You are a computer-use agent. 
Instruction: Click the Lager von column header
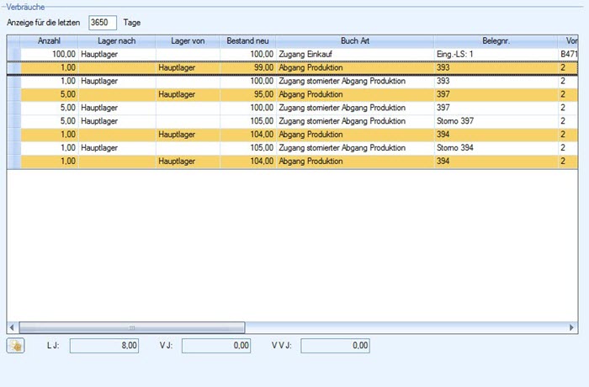188,40
